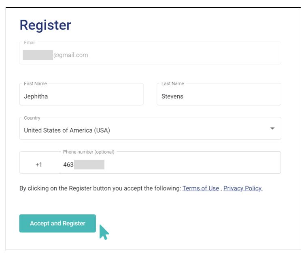Click the Register page heading

tap(45, 25)
